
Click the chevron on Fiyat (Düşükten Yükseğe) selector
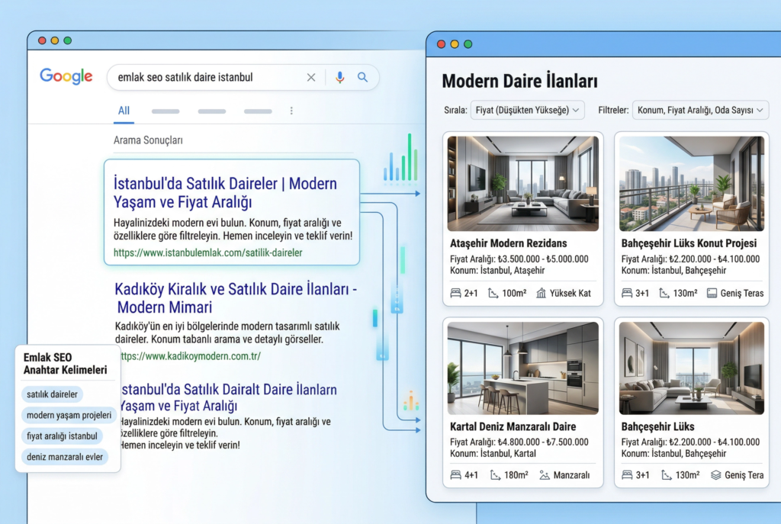(577, 110)
